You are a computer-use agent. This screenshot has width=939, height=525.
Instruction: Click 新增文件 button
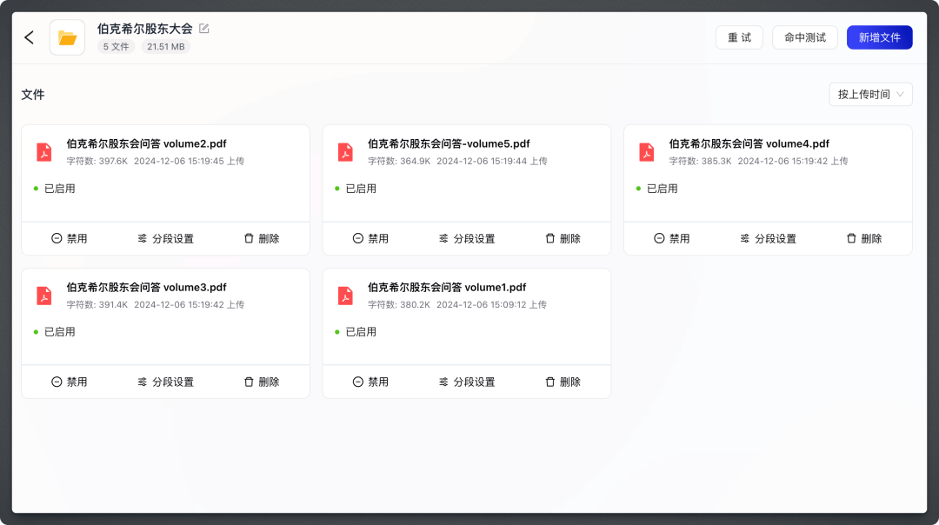[879, 37]
